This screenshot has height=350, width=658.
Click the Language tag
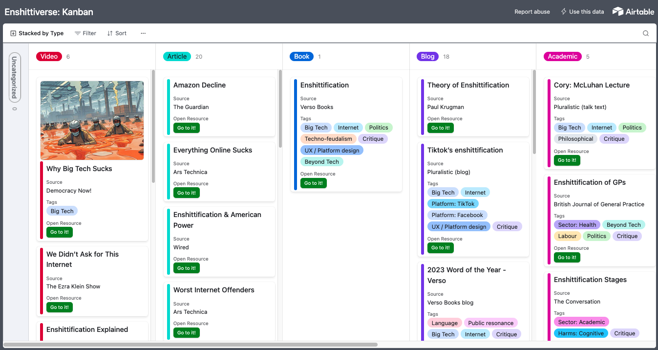point(445,323)
